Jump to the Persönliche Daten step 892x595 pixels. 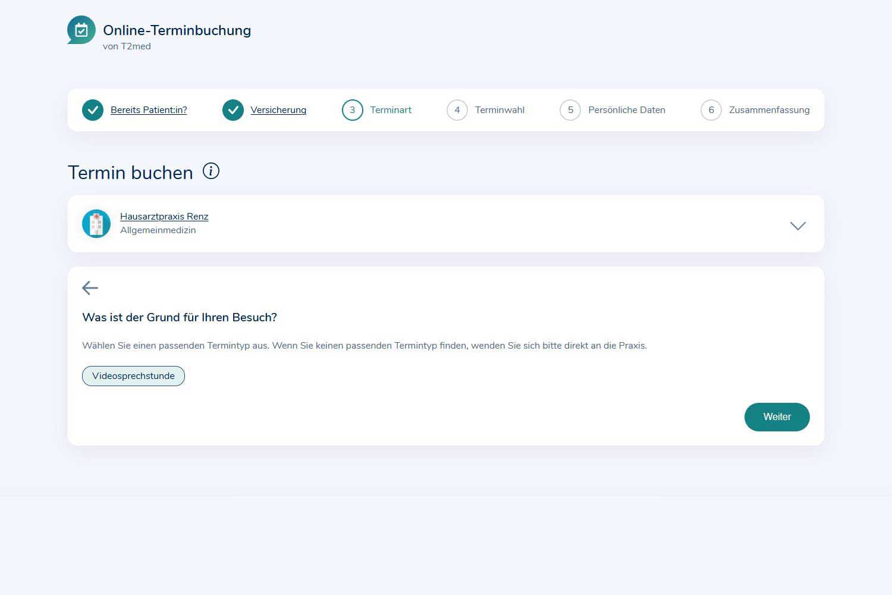626,110
